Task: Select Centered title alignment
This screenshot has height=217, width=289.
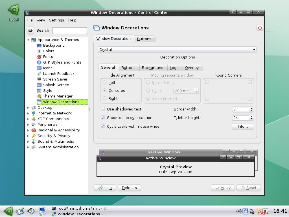Action: pyautogui.click(x=105, y=90)
